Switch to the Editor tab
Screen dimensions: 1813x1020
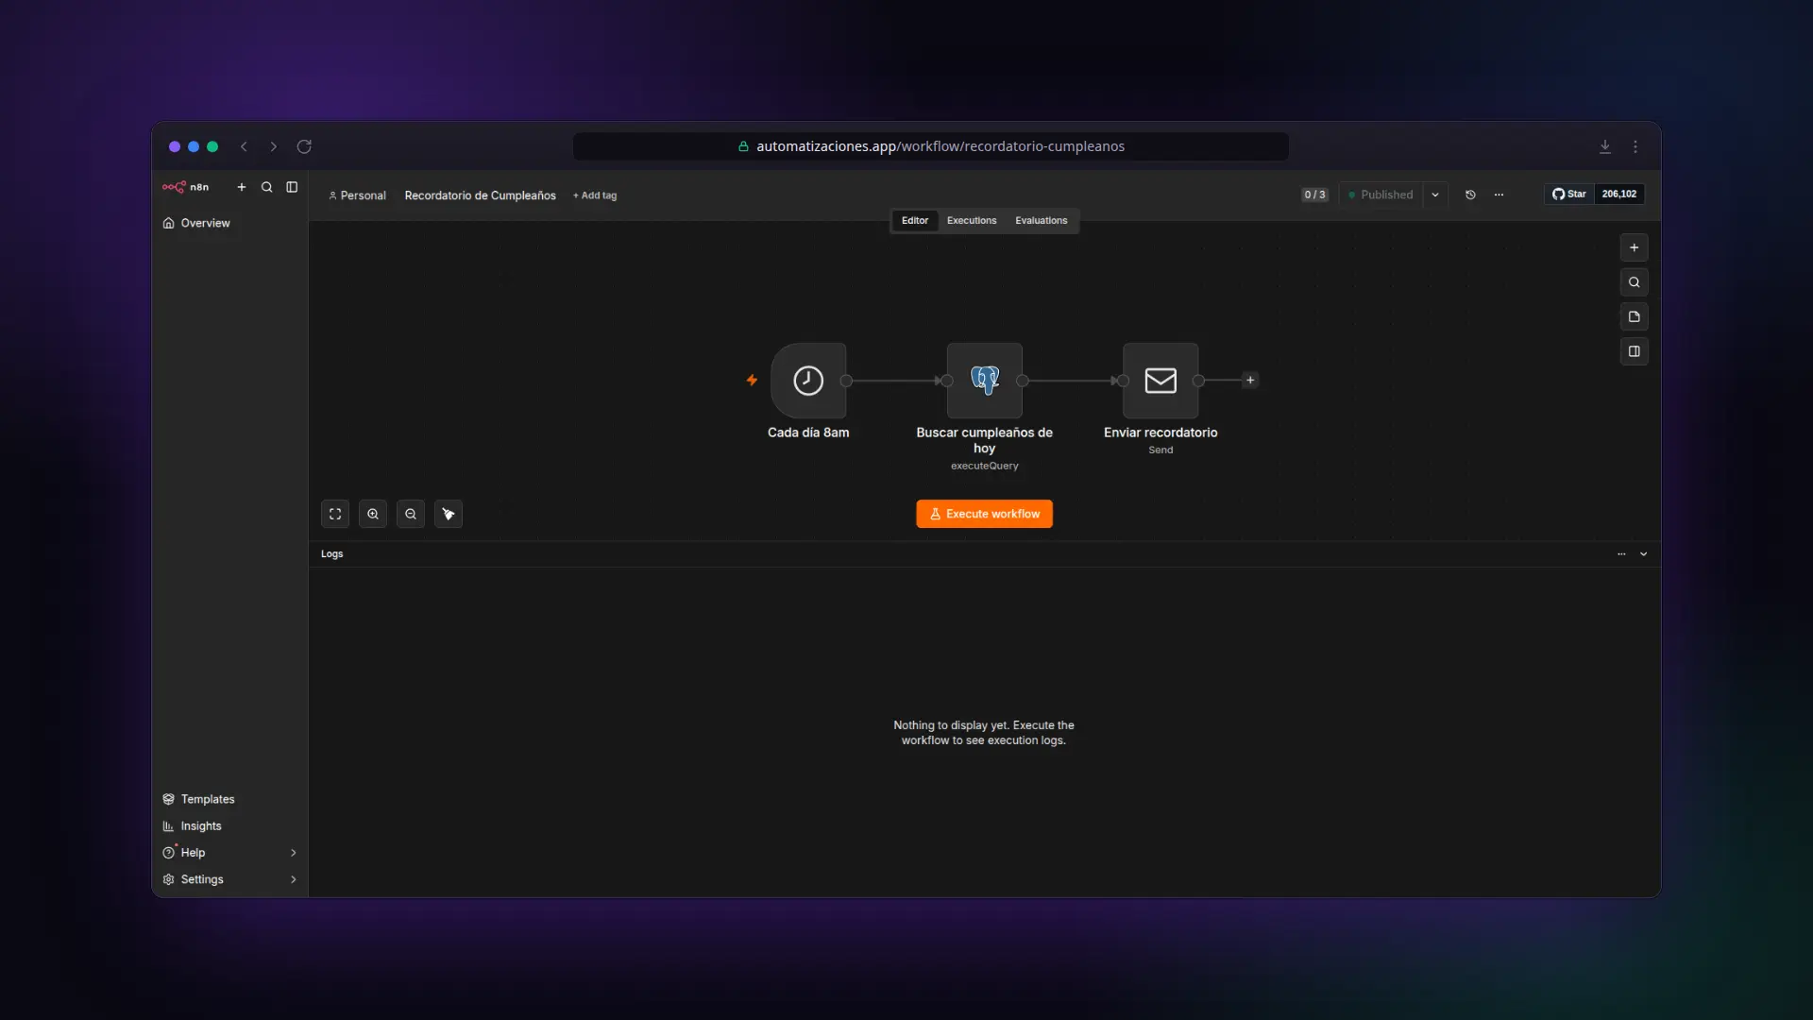pyautogui.click(x=915, y=221)
